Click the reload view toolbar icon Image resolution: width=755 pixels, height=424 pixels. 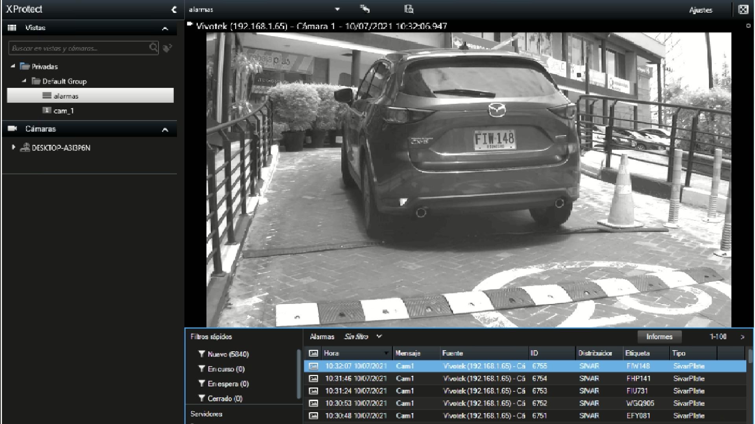pos(365,9)
